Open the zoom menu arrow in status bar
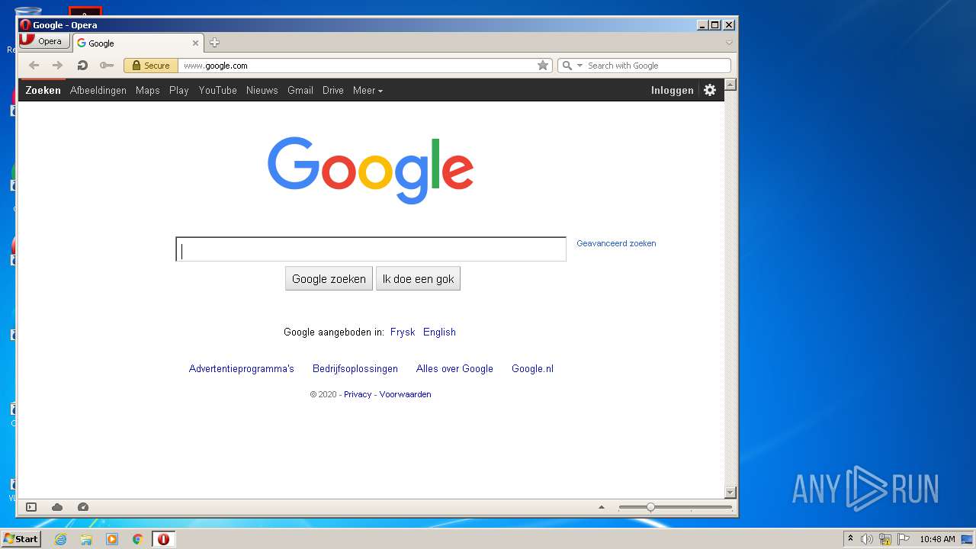Viewport: 976px width, 549px height. pyautogui.click(x=601, y=507)
